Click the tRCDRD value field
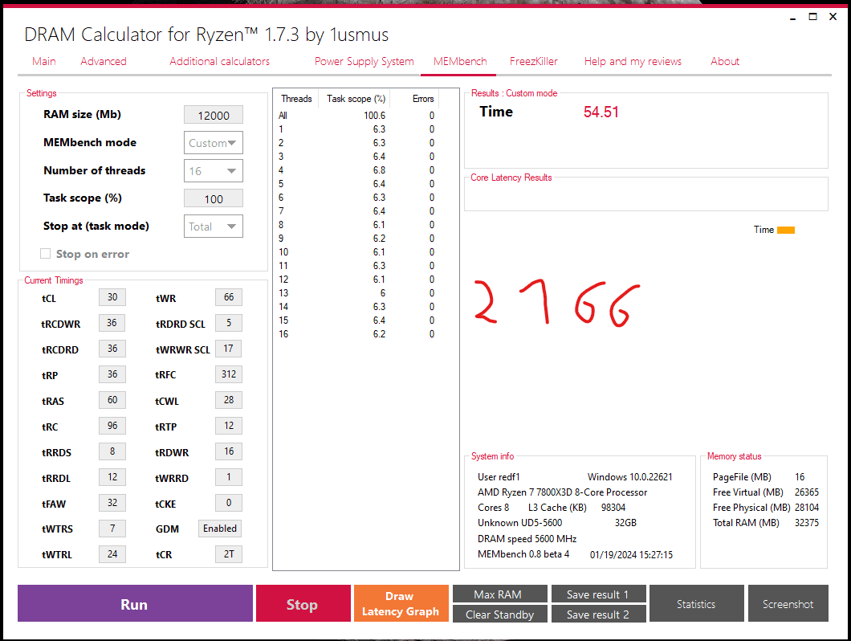Screen dimensions: 851x641 coord(112,348)
